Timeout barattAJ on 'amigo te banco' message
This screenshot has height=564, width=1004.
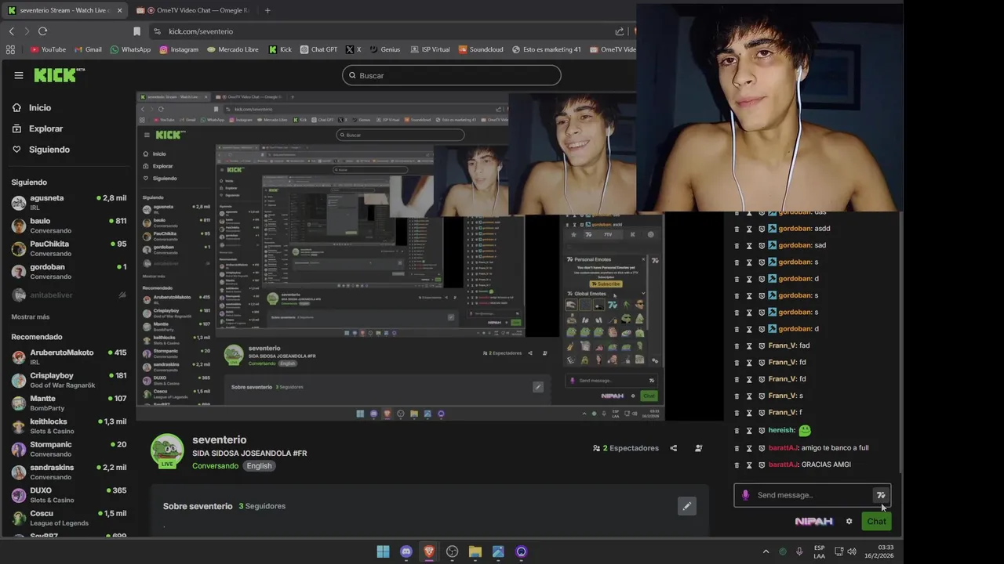(749, 448)
